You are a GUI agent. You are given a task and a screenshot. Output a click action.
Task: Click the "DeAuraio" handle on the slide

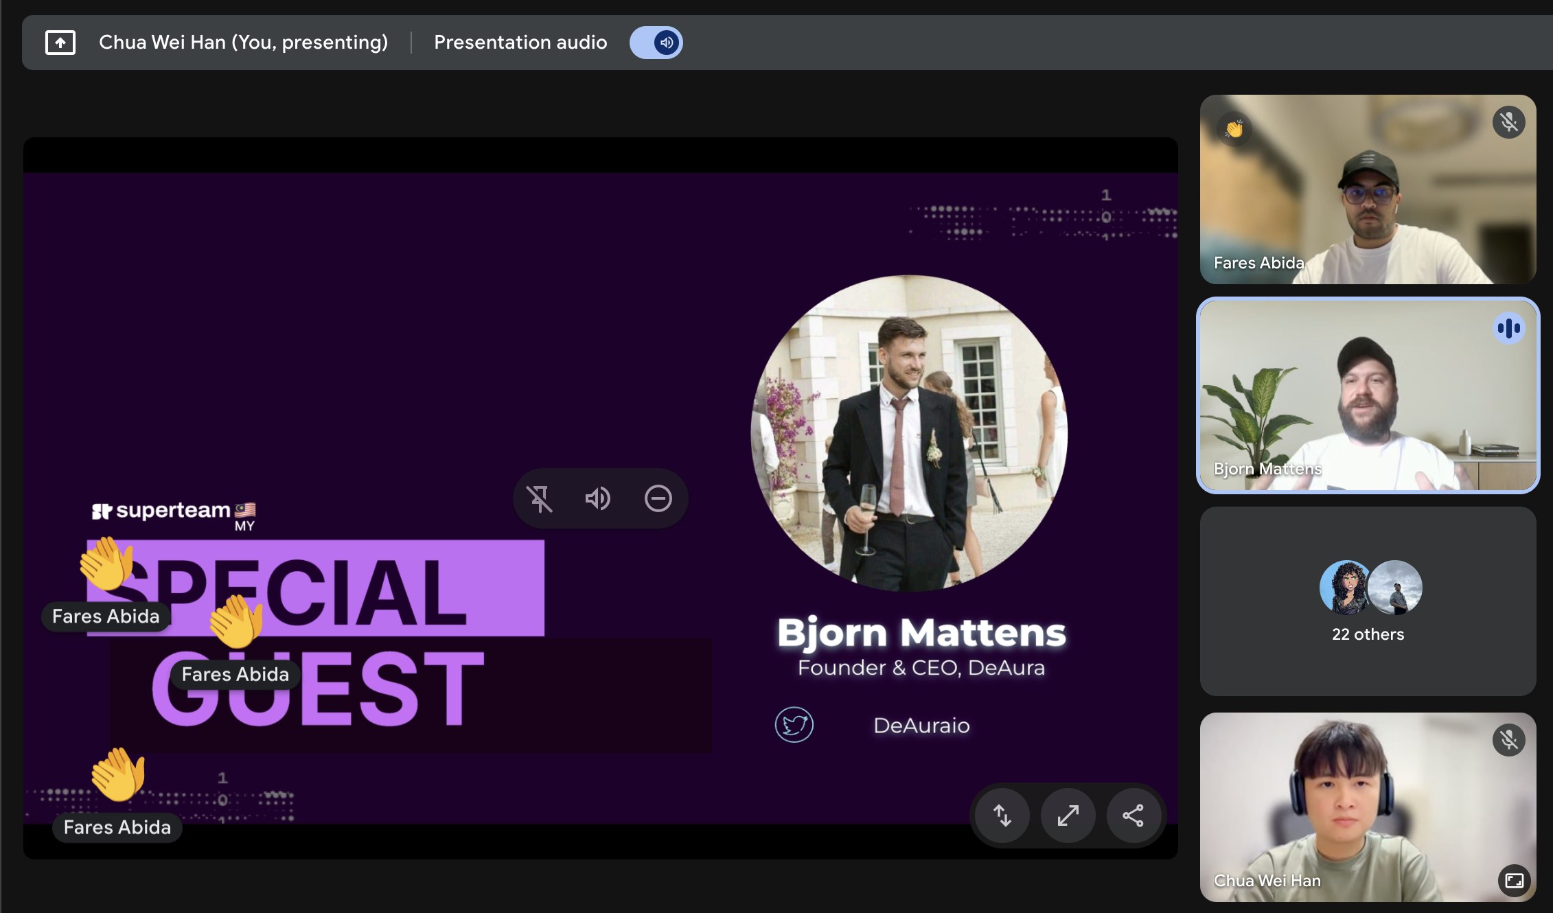pyautogui.click(x=921, y=726)
